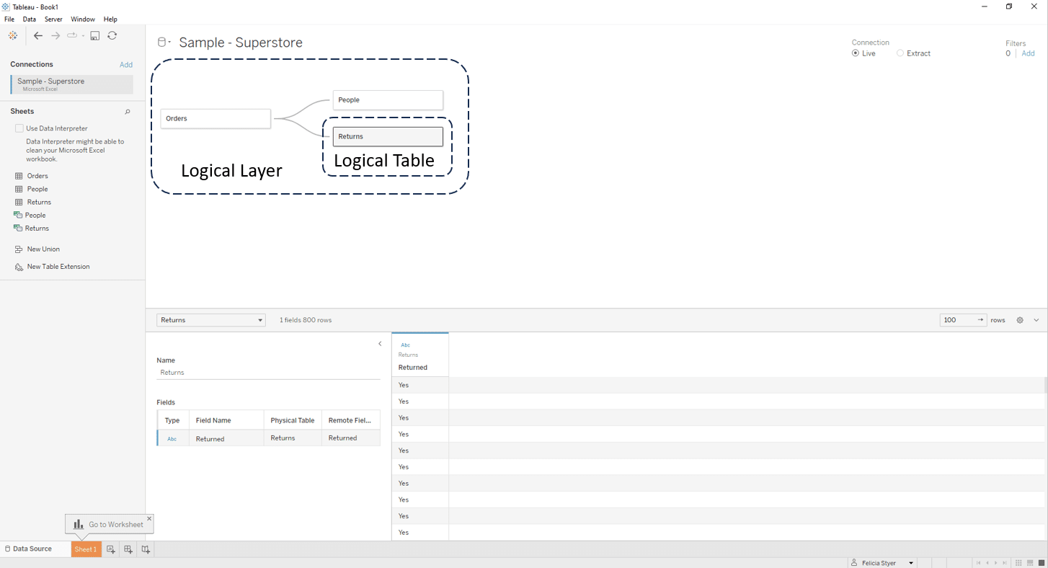
Task: Open the data source cylinder icon menu
Action: coord(164,43)
